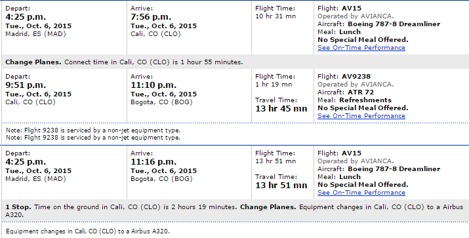Select the 11:10 p.m. Bogota arrival time
This screenshot has height=238, width=469.
[153, 85]
